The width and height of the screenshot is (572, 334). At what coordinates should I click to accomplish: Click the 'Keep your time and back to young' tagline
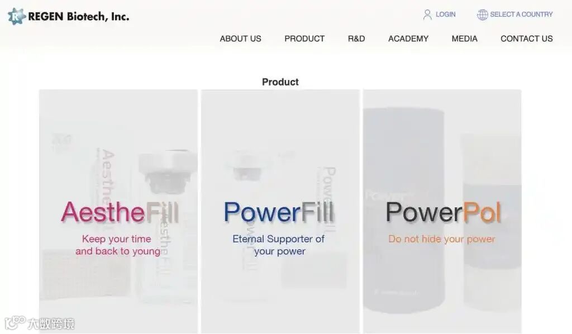point(117,245)
